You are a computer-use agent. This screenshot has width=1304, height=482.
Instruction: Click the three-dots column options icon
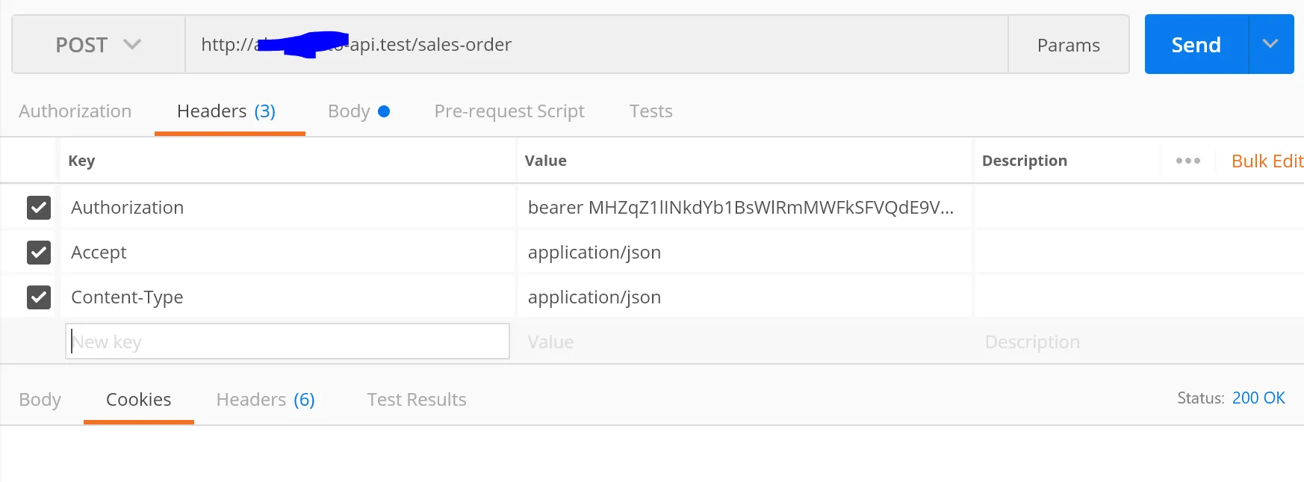[x=1187, y=161]
